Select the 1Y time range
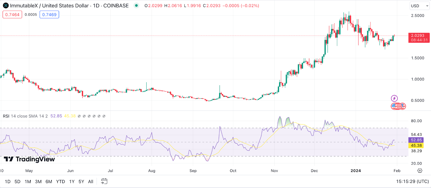 72,182
